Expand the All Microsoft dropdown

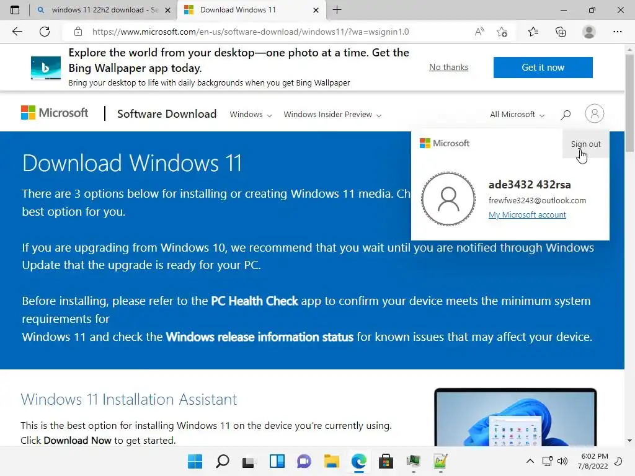[517, 115]
